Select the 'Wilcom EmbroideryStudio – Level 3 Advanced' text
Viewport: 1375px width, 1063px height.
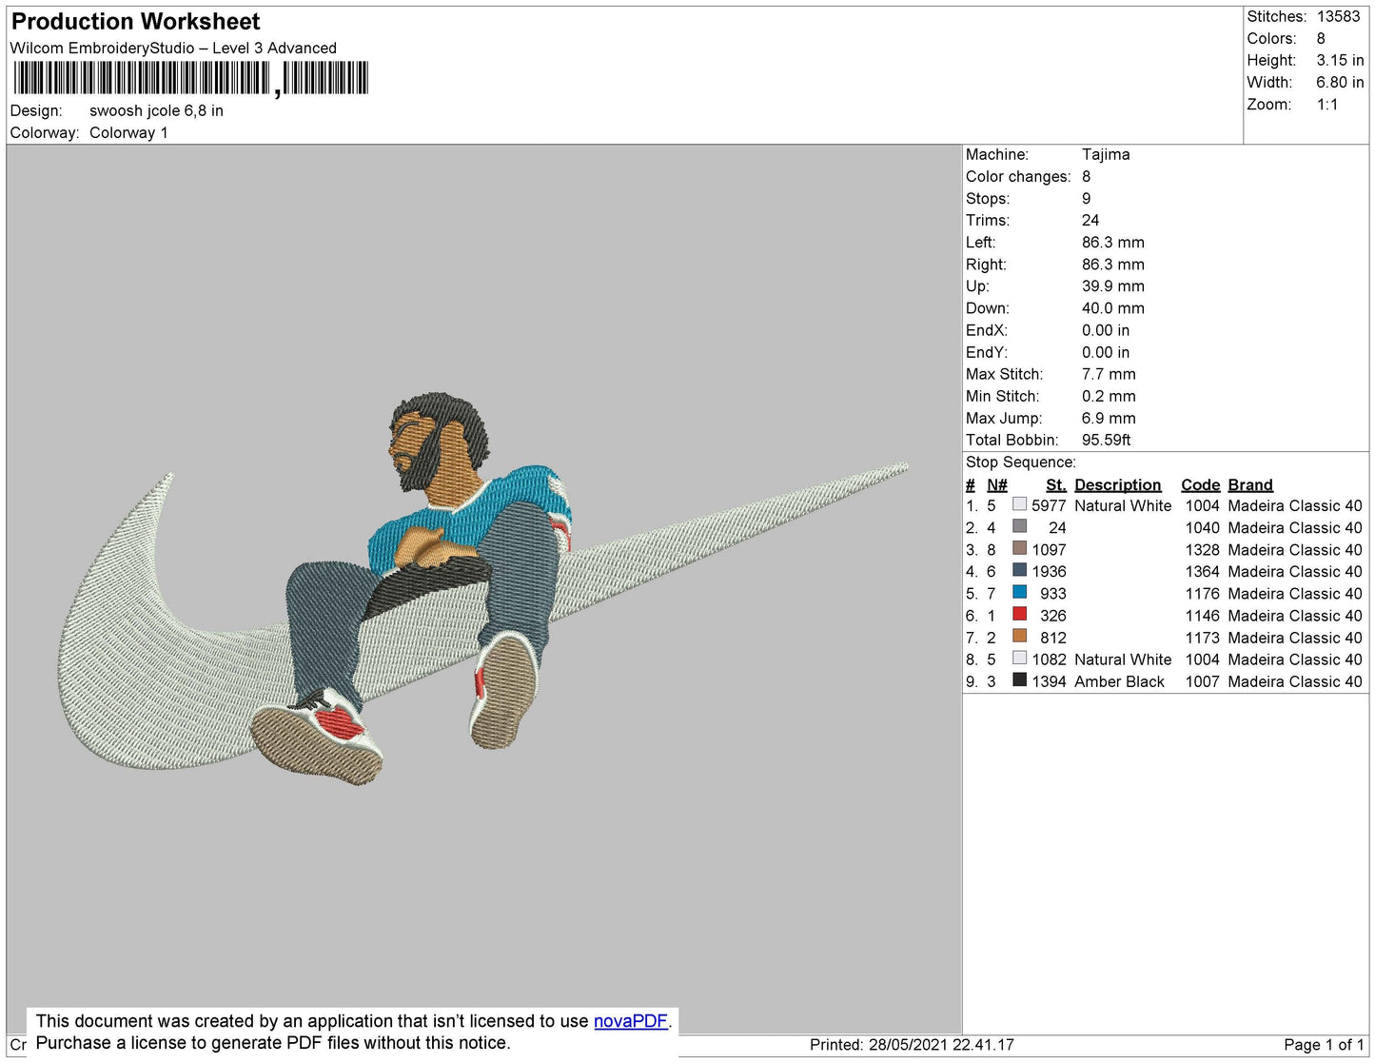tap(173, 48)
